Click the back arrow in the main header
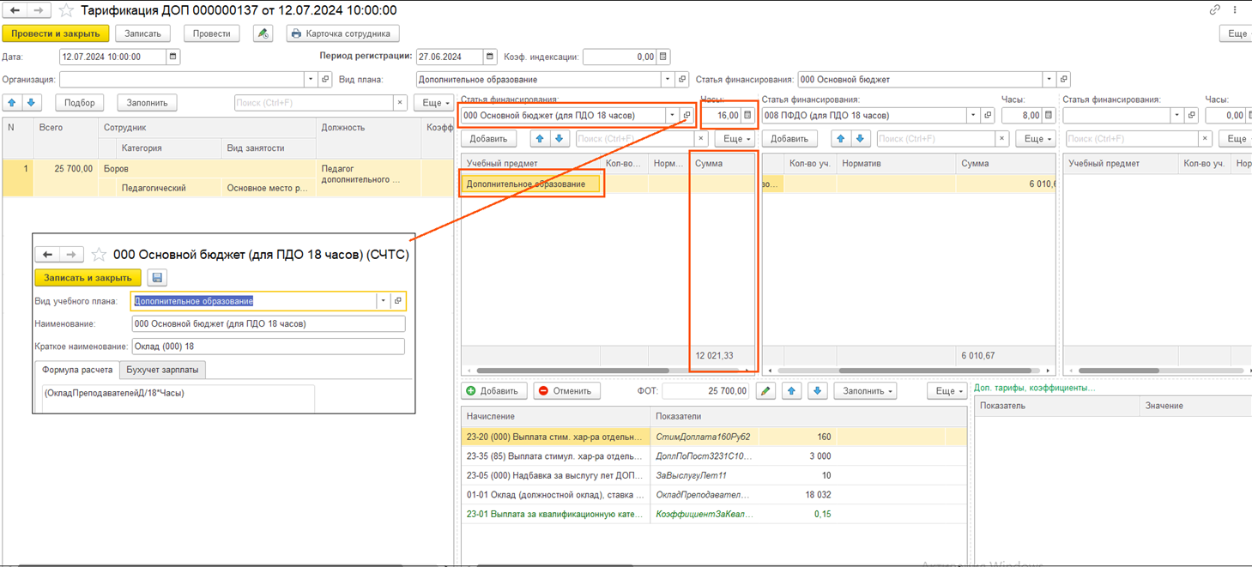 (15, 11)
